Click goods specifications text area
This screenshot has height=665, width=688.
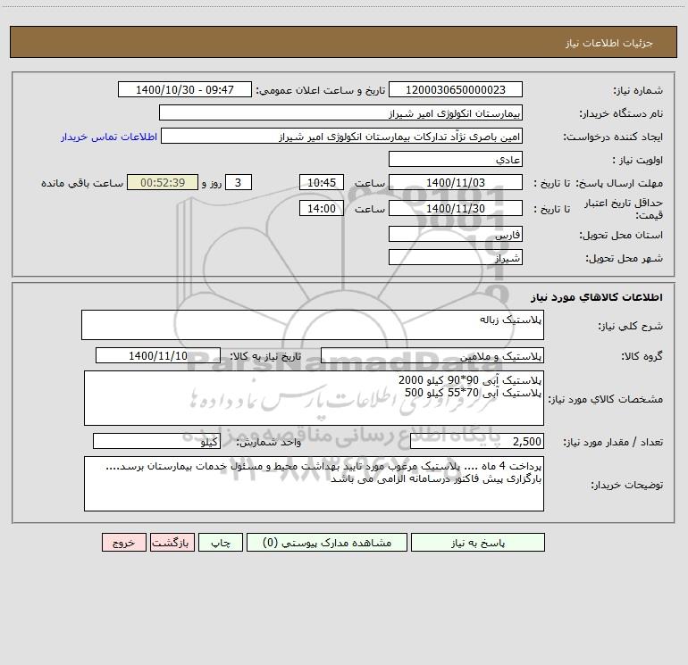click(314, 398)
